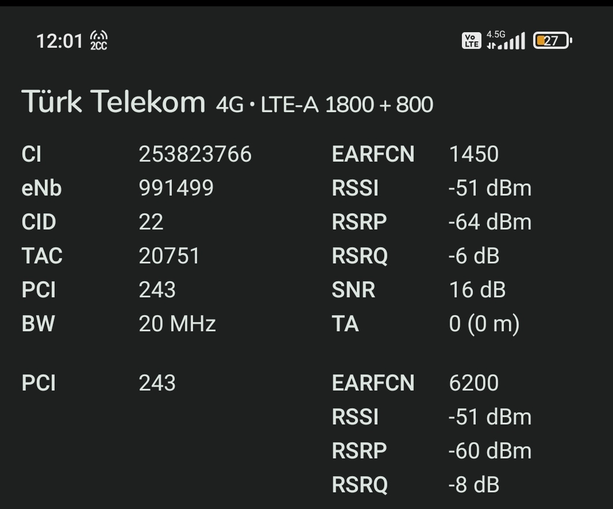Tap the 2CC carrier aggregation icon

pyautogui.click(x=98, y=41)
